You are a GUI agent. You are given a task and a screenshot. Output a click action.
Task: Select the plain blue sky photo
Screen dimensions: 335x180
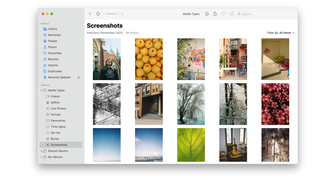coord(107,145)
